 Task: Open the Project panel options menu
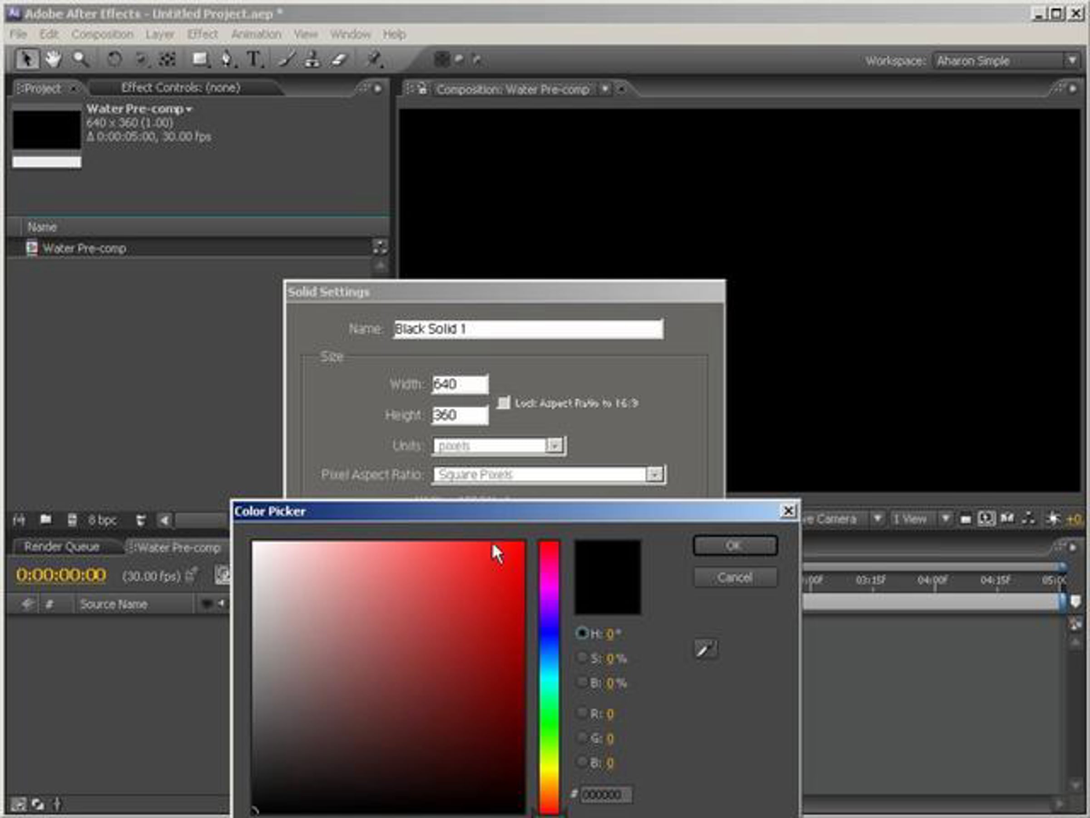(x=377, y=89)
